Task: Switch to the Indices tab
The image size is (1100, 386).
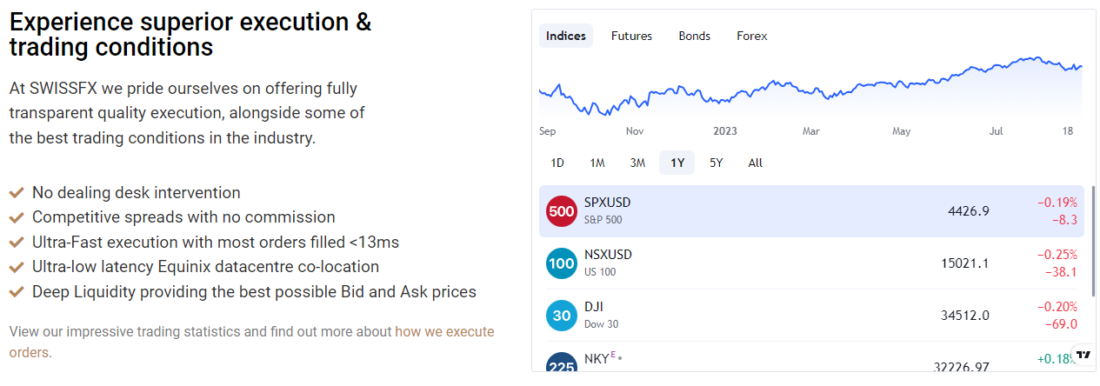Action: [566, 36]
